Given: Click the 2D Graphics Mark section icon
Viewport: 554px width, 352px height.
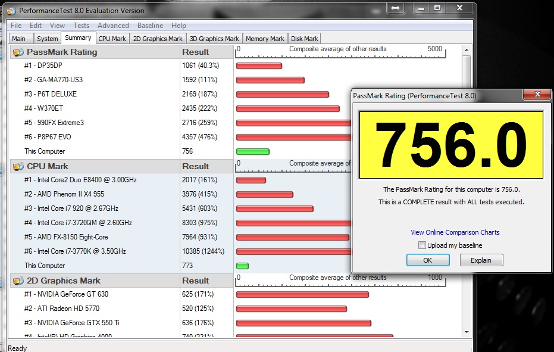Looking at the screenshot, I should pos(18,281).
